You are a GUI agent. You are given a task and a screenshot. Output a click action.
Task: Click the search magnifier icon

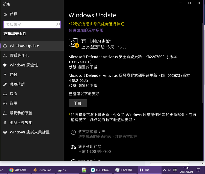(x=58, y=24)
